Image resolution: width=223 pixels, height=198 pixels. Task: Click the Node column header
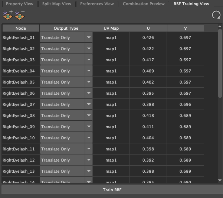tap(21, 28)
